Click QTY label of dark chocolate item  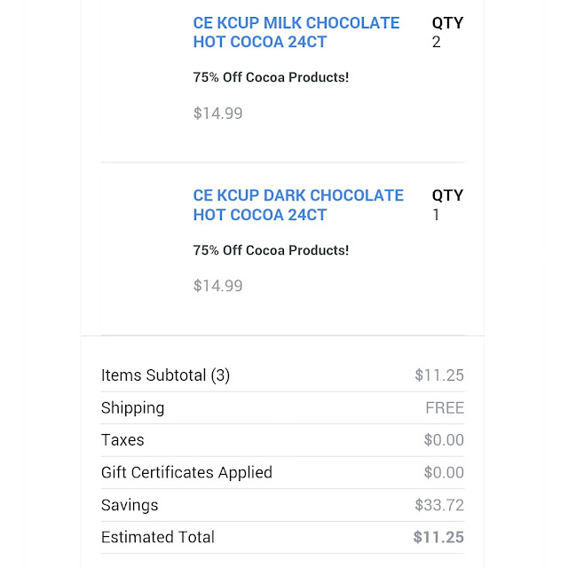(x=447, y=195)
